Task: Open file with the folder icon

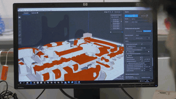Action: click(x=20, y=17)
